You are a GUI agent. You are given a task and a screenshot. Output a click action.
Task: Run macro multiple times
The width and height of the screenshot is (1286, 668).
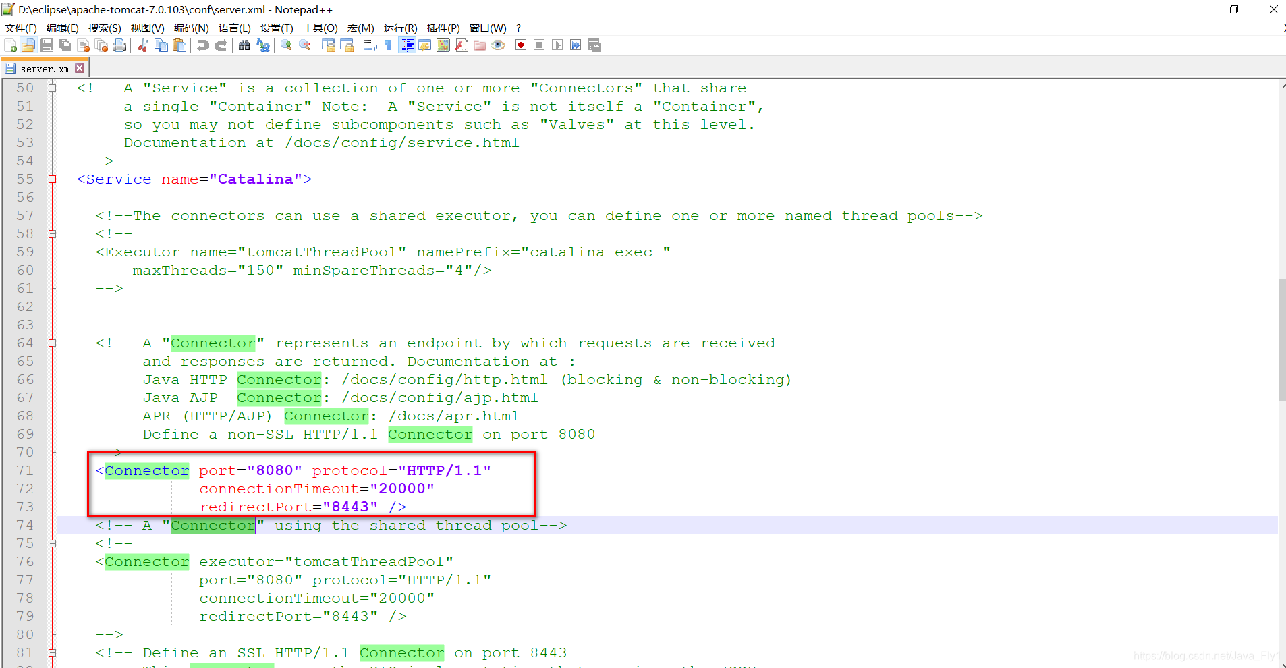pos(576,45)
